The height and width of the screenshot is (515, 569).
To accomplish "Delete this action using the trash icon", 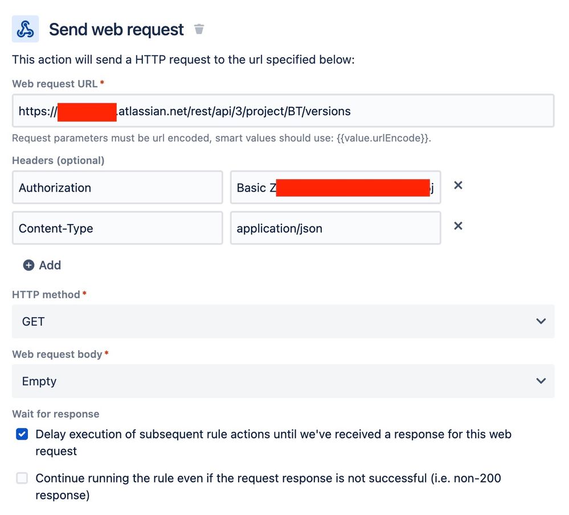I will [x=199, y=28].
